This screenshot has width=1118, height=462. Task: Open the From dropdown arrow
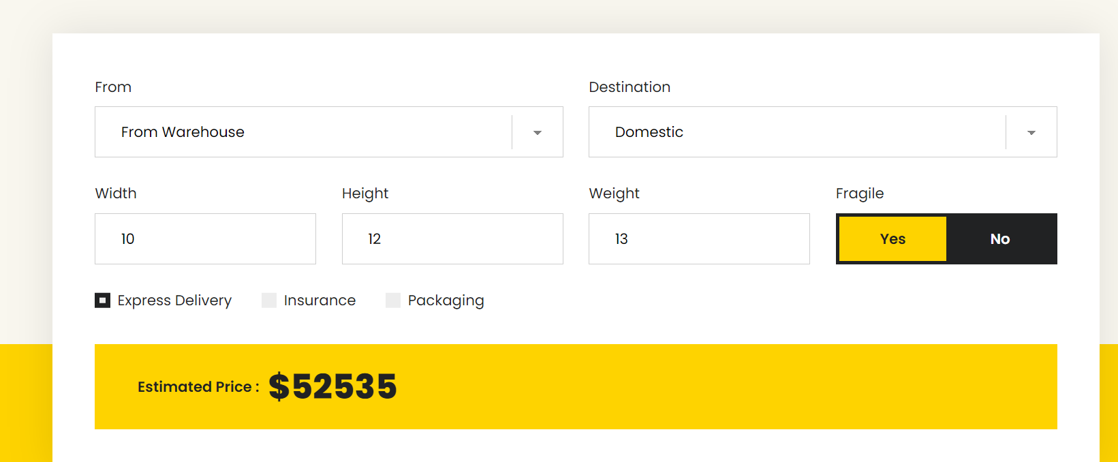pos(538,132)
